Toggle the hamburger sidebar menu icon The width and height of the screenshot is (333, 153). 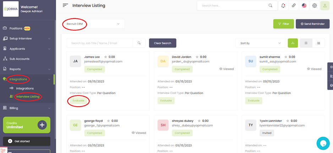click(65, 6)
